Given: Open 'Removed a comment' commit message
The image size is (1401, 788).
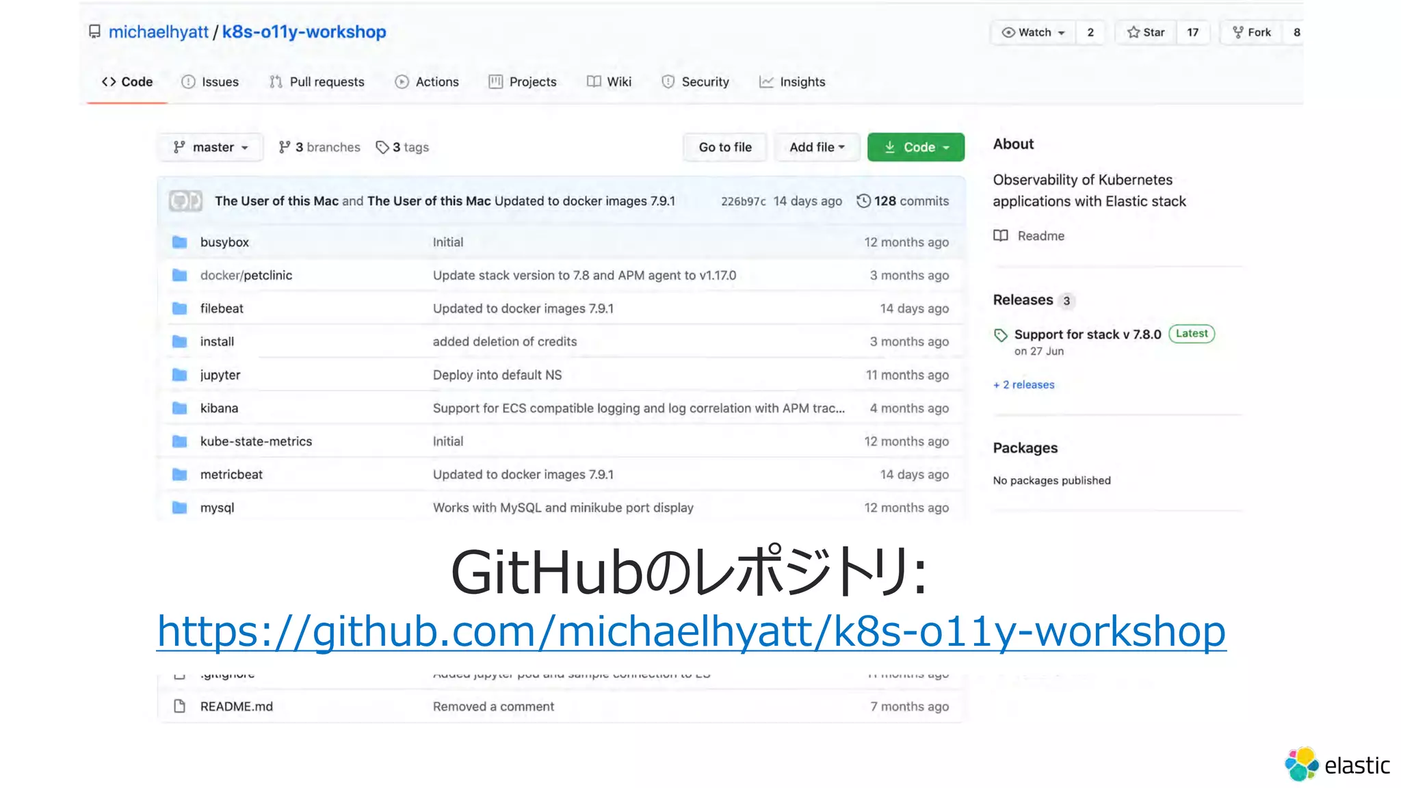Looking at the screenshot, I should pyautogui.click(x=493, y=707).
